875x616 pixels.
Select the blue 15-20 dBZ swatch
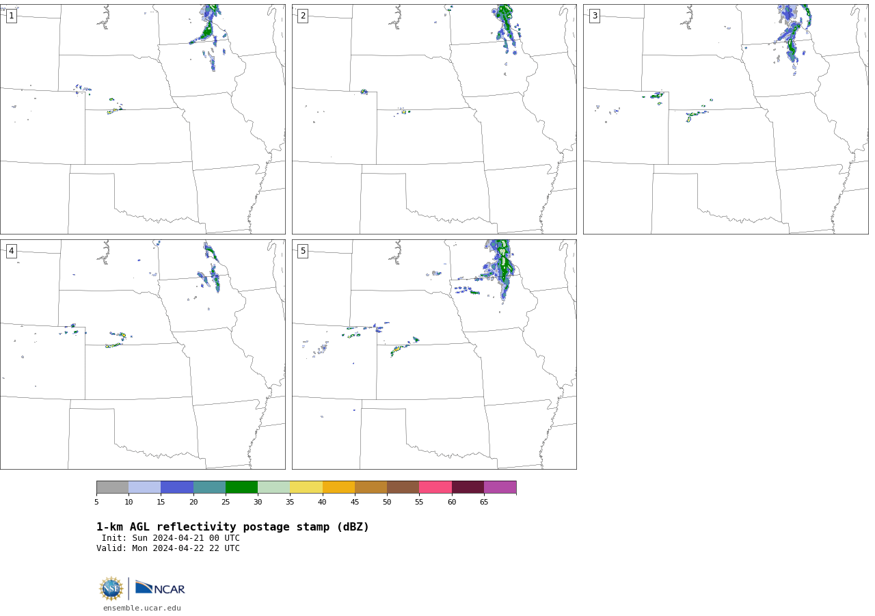point(177,487)
